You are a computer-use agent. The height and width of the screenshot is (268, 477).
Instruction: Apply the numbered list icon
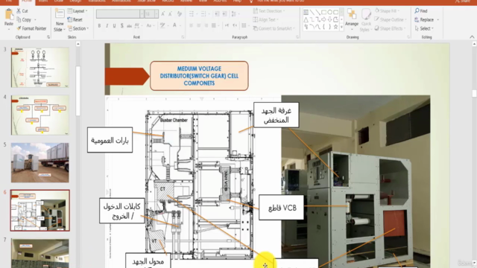pos(204,14)
